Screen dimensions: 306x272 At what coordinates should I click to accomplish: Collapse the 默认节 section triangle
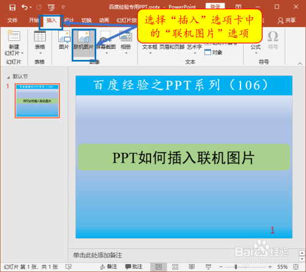point(9,78)
